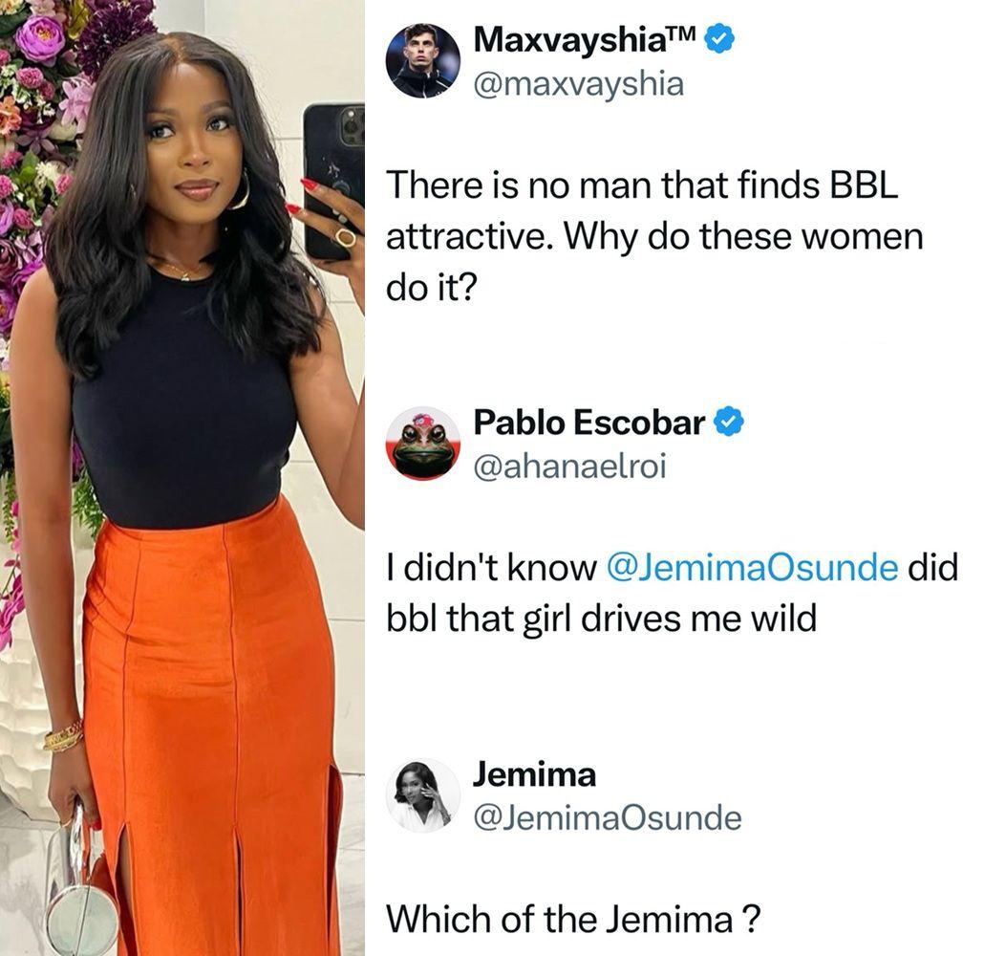Click the Jemima display name
Image resolution: width=984 pixels, height=956 pixels.
pyautogui.click(x=534, y=773)
